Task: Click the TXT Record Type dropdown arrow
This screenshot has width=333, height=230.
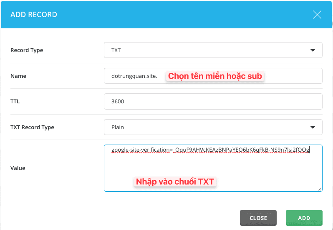Action: [313, 127]
